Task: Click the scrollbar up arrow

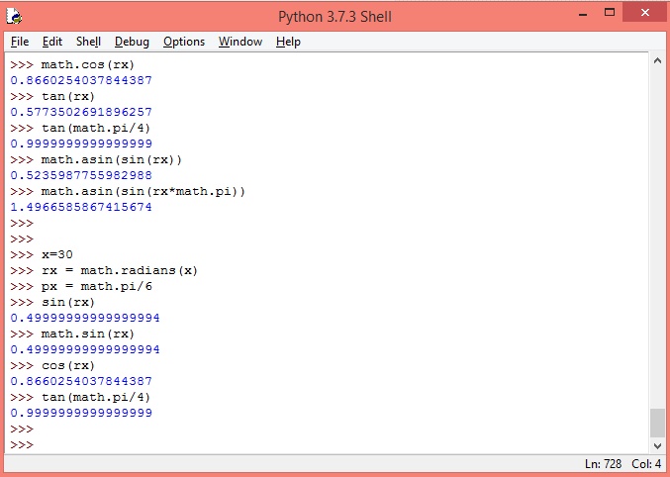Action: pos(657,61)
